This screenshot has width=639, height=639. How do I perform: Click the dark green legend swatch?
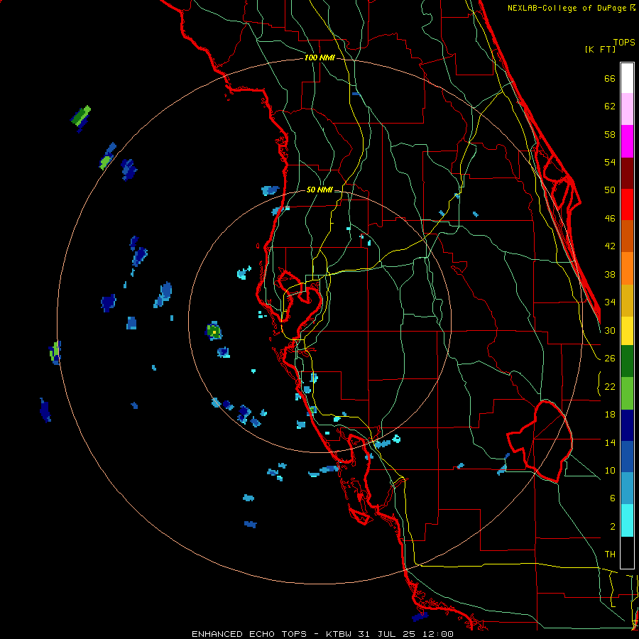(x=627, y=361)
